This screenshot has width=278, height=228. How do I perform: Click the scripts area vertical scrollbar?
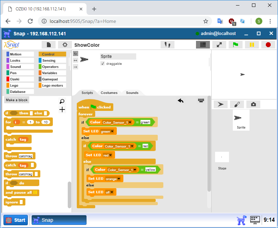click(209, 143)
